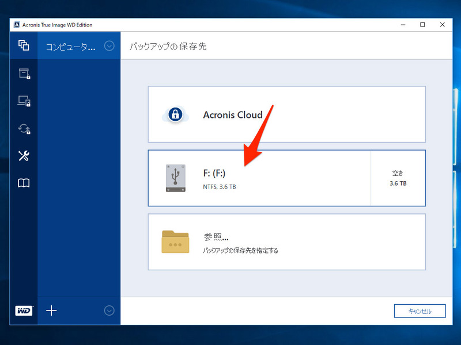Click the バックアップの保存先を指定する text

pyautogui.click(x=240, y=250)
